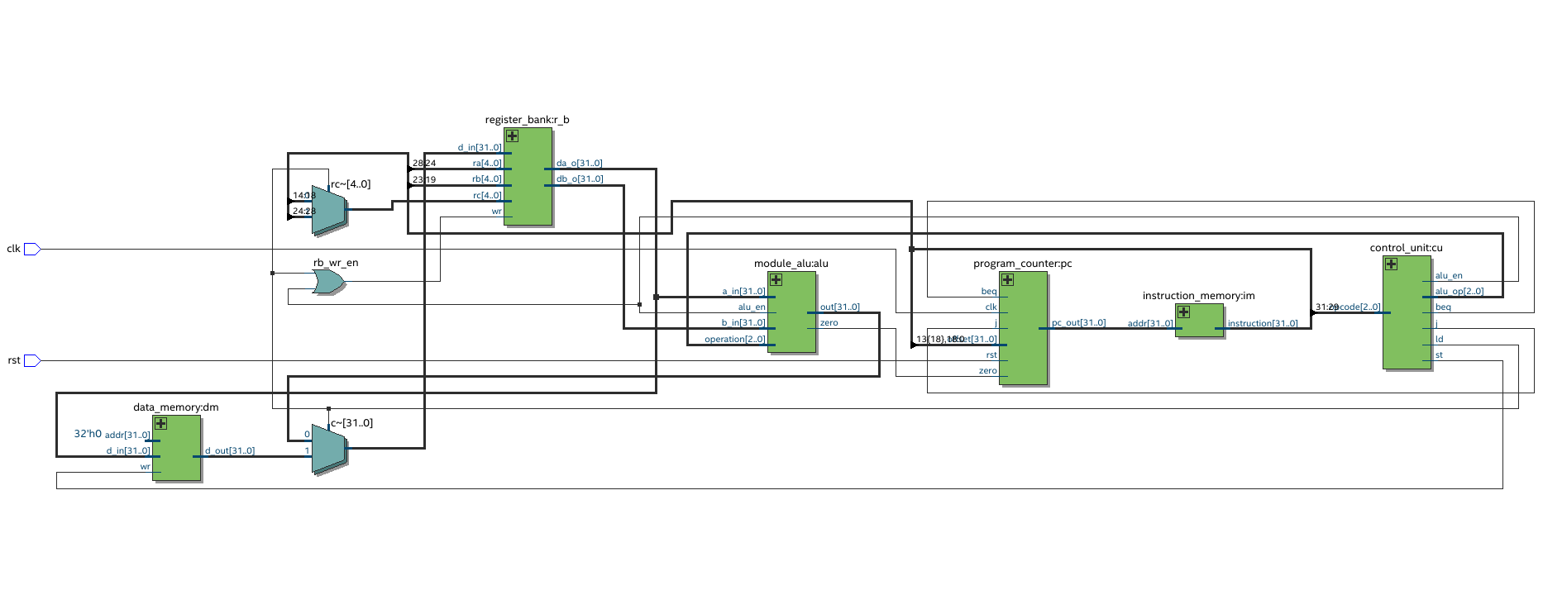This screenshot has width=1543, height=614.
Task: Expand the control_unit:cu block plus icon
Action: coord(1391,264)
